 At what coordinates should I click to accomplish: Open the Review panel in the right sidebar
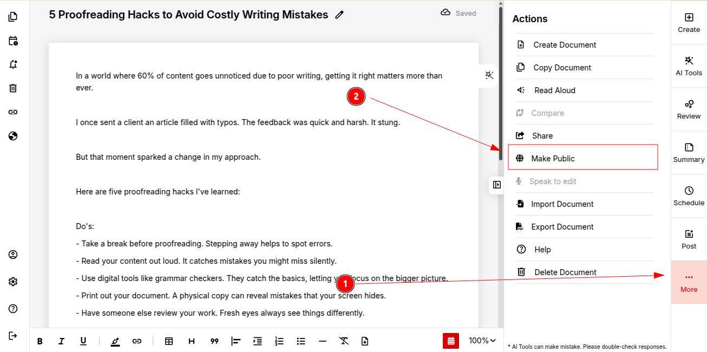point(689,109)
